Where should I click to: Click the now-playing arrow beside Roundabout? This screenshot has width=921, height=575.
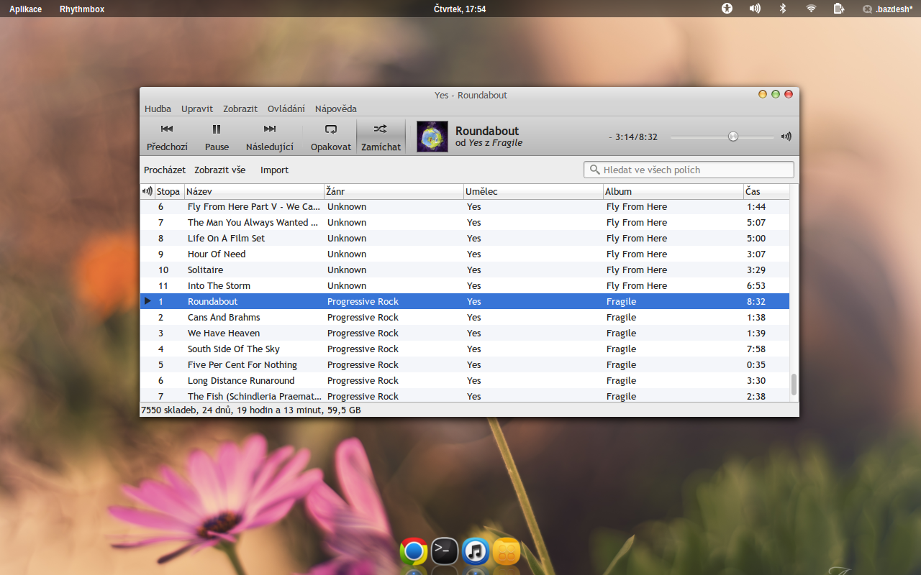pos(148,301)
